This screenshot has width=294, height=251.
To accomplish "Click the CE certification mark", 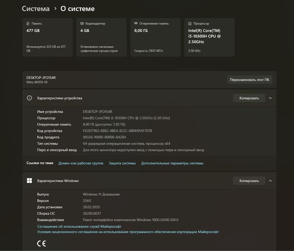I will coord(41,243).
